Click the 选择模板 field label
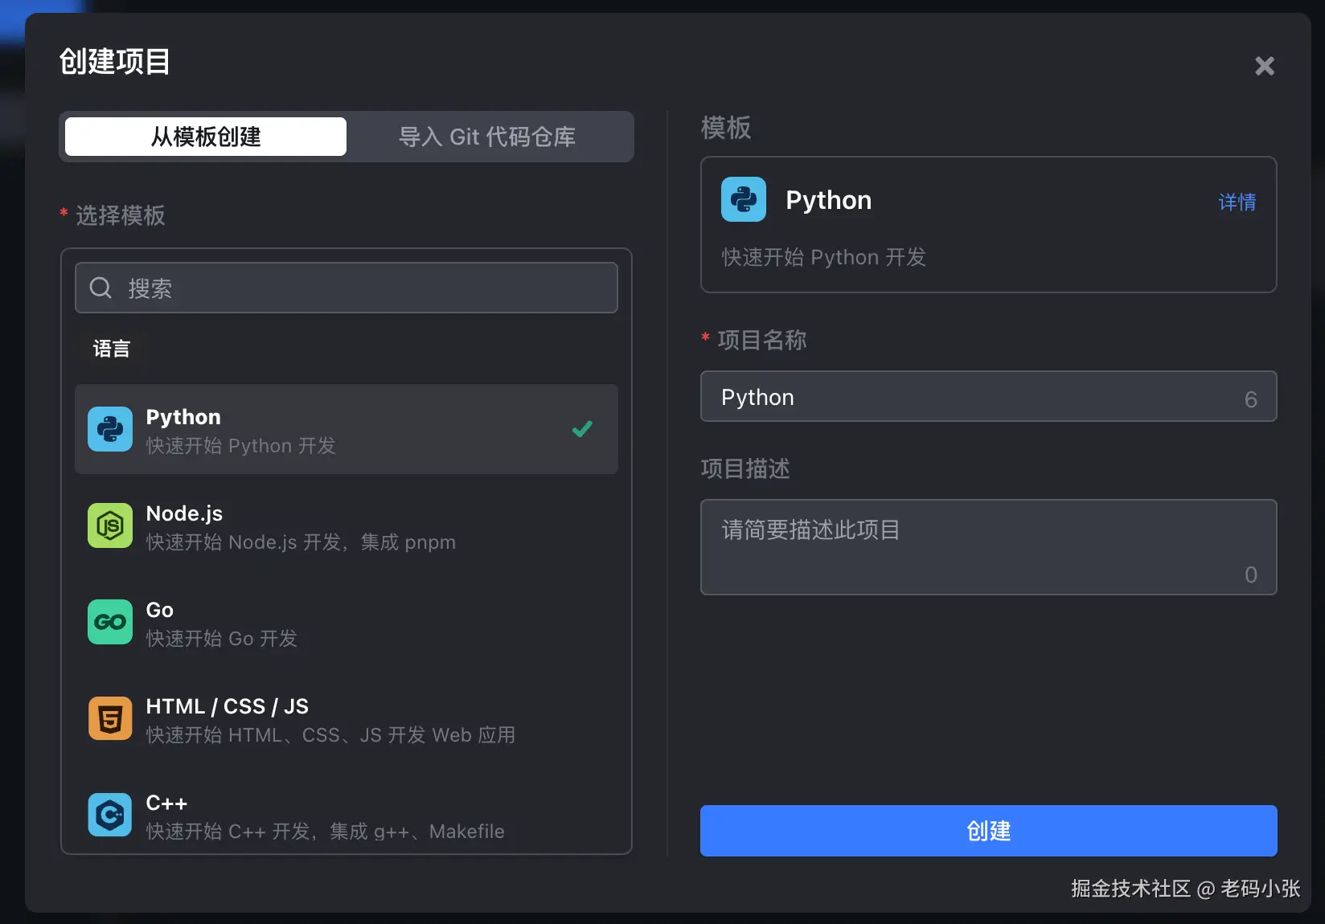This screenshot has height=924, width=1325. click(121, 215)
